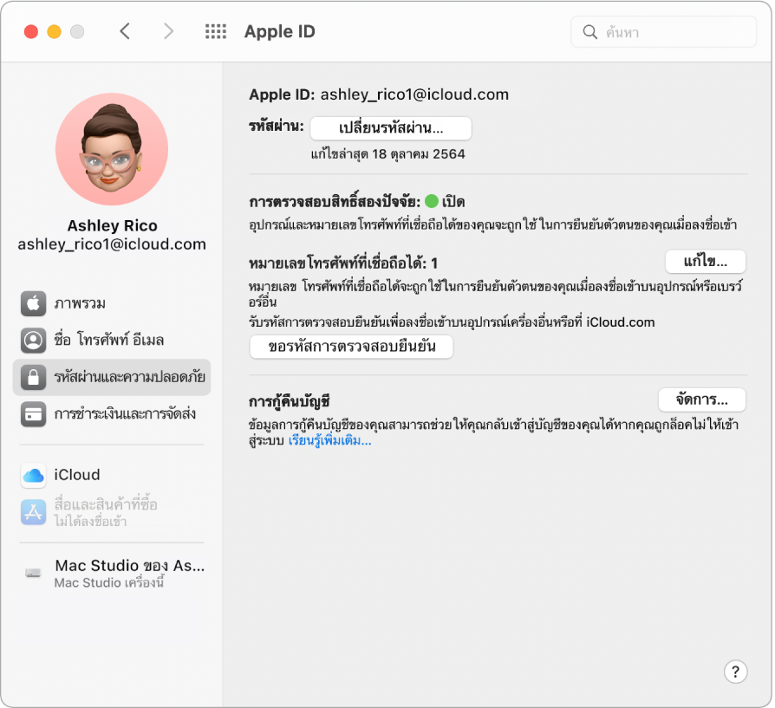Open help with the question mark button
This screenshot has height=708, width=775.
point(735,672)
